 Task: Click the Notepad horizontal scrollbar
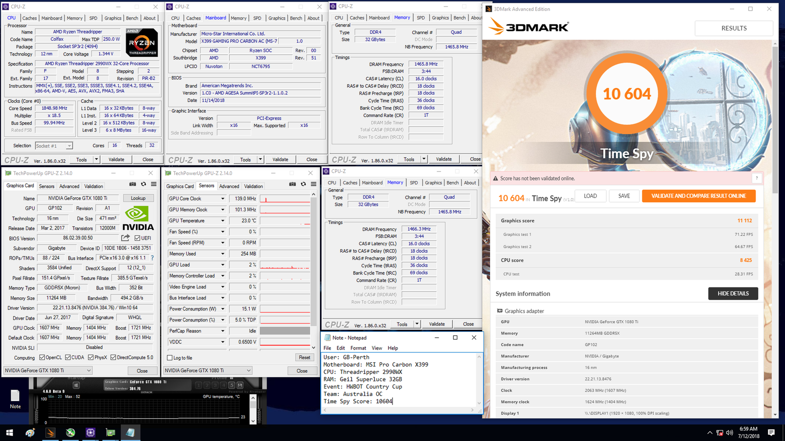(x=399, y=410)
